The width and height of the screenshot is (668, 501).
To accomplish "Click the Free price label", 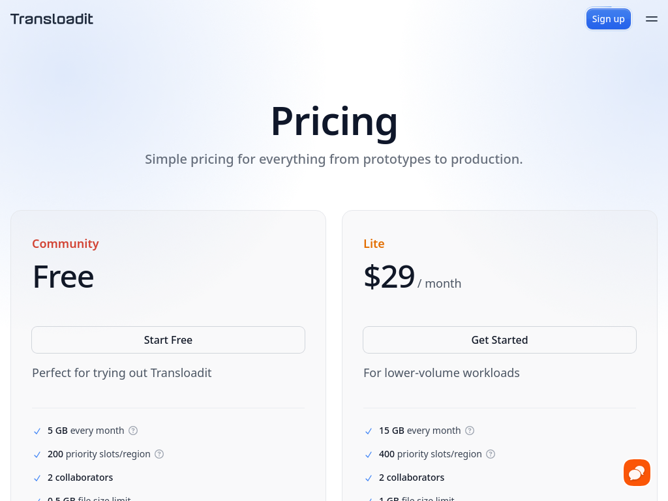I will (63, 277).
